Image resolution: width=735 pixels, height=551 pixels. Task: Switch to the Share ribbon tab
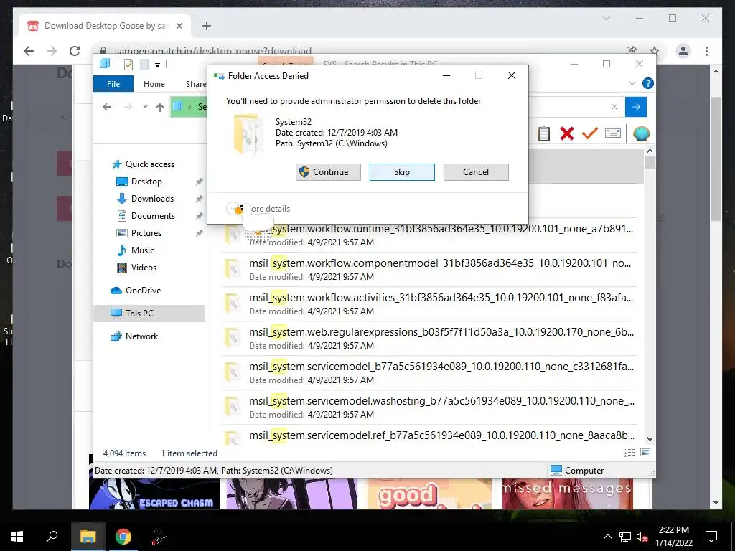[196, 84]
